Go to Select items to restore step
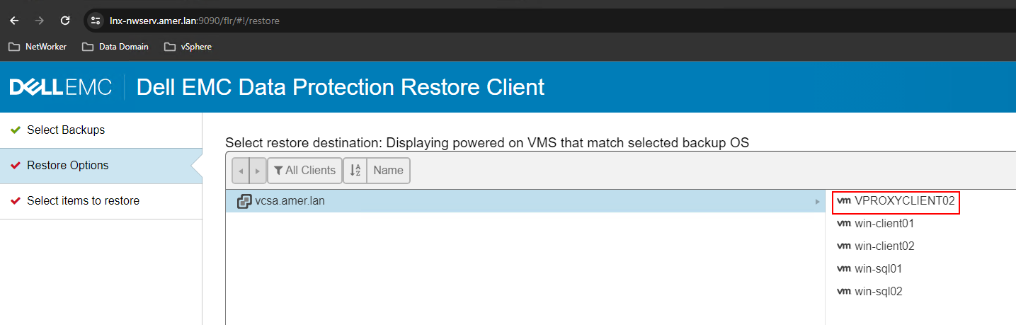Screen dimensions: 1016x325 click(x=83, y=201)
